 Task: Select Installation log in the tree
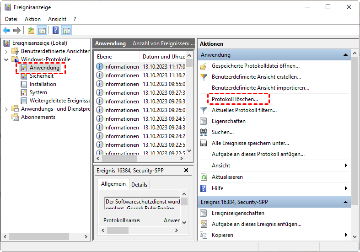[x=43, y=84]
